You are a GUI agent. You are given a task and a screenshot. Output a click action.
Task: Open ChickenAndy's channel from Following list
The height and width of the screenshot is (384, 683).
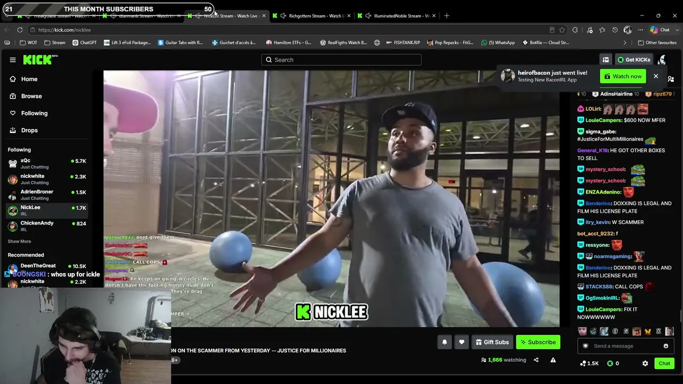[47, 226]
